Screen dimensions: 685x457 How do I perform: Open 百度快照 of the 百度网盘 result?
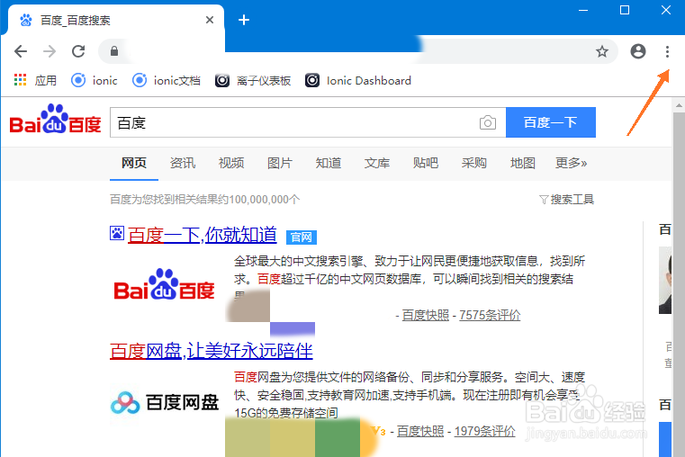(420, 431)
